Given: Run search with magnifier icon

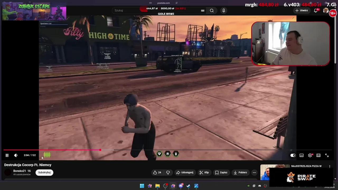Looking at the screenshot, I should (x=212, y=11).
